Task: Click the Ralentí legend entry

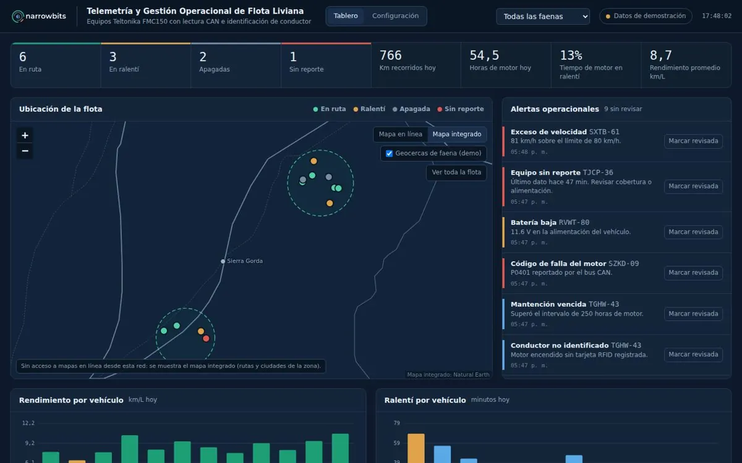Action: click(369, 109)
